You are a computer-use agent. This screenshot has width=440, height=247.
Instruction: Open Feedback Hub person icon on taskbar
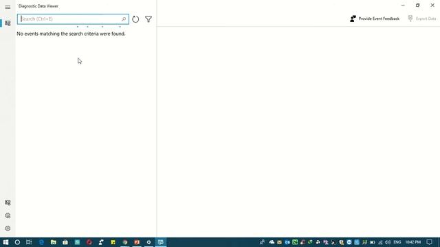pos(101,242)
